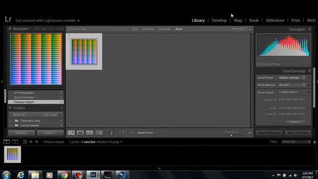The image size is (318, 179).
Task: Open Filters Off dropdown in Library Filter bar
Action: 239,29
